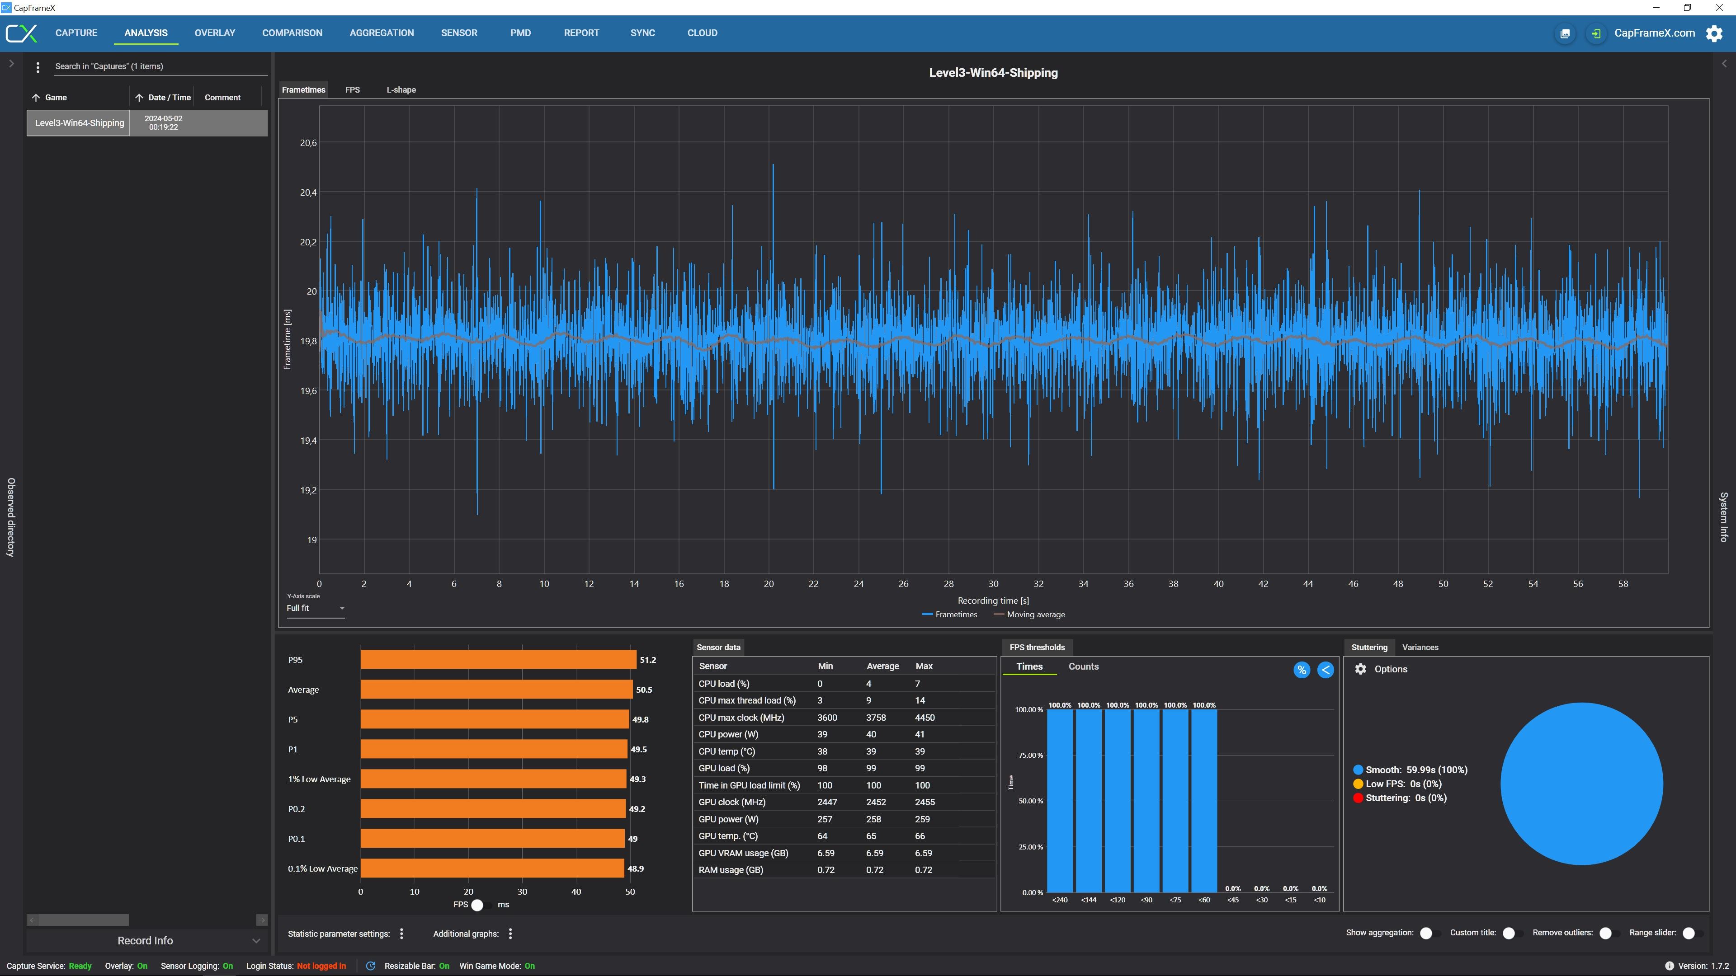This screenshot has width=1736, height=976.
Task: Switch to the L-shape graph tab
Action: [x=401, y=89]
